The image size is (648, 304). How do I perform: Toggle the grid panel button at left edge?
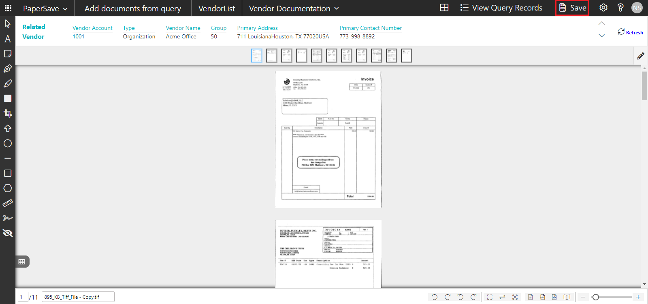(x=22, y=262)
